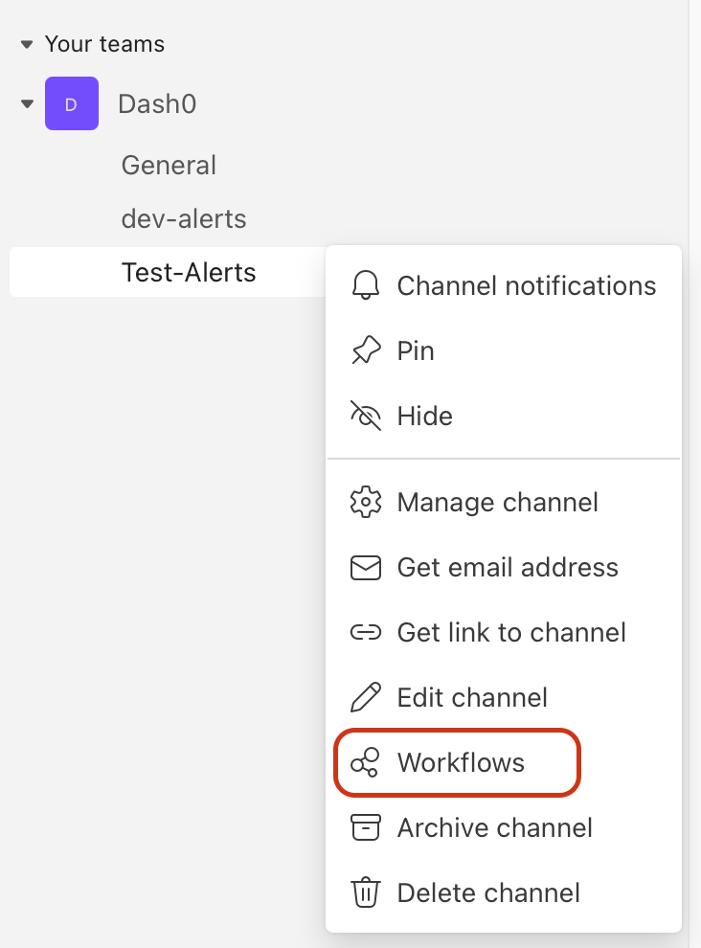Screen dimensions: 701x948
Task: Click the Your teams header label
Action: [x=104, y=45]
